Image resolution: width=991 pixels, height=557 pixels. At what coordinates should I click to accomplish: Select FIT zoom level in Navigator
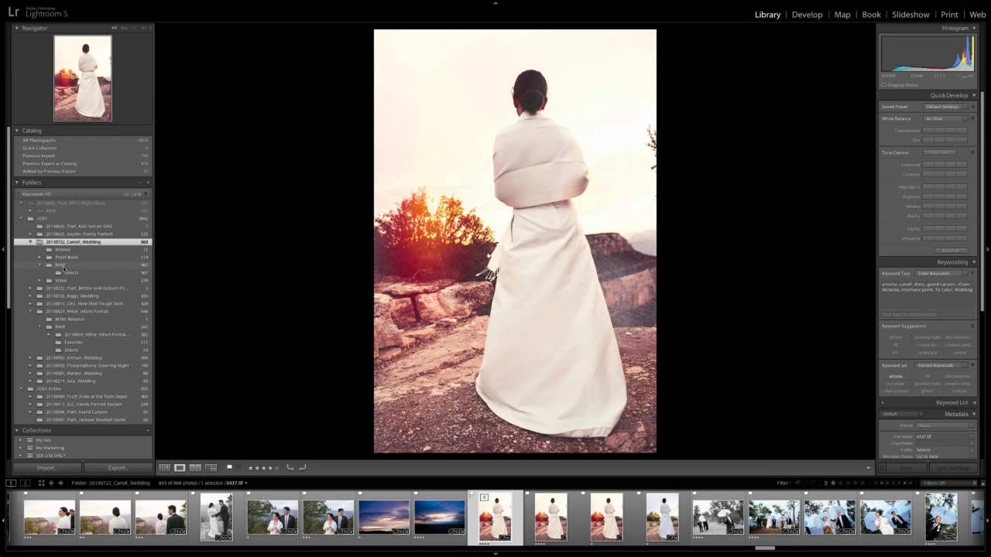(115, 28)
